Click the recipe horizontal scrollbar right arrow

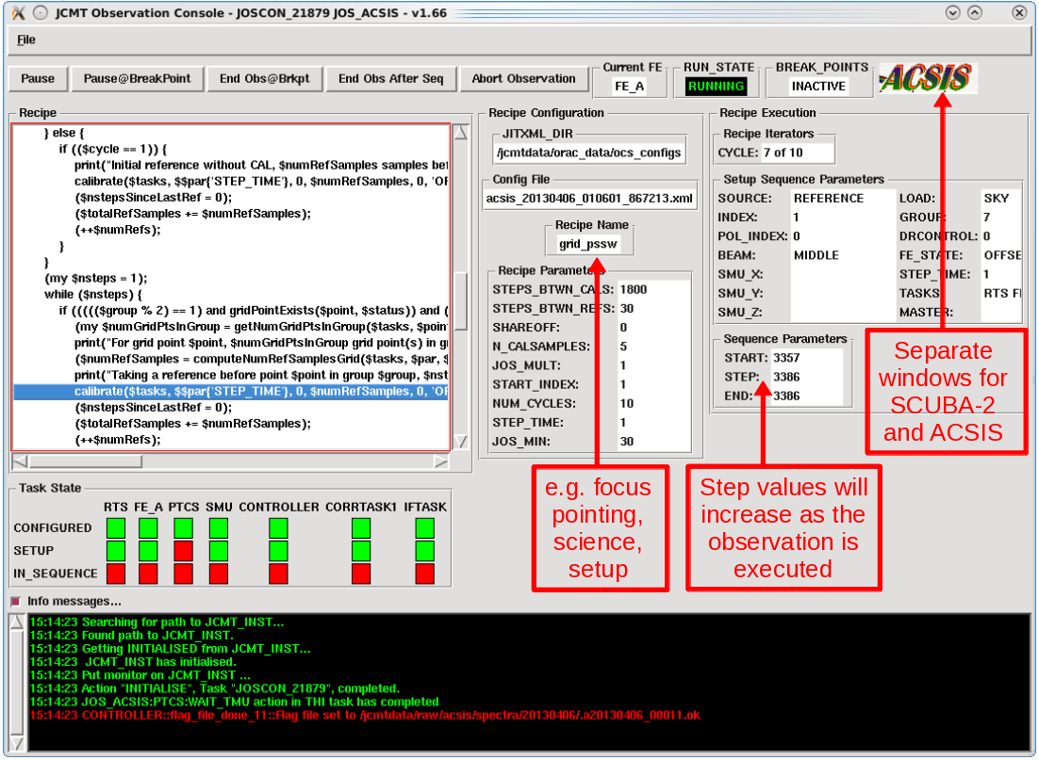(440, 461)
